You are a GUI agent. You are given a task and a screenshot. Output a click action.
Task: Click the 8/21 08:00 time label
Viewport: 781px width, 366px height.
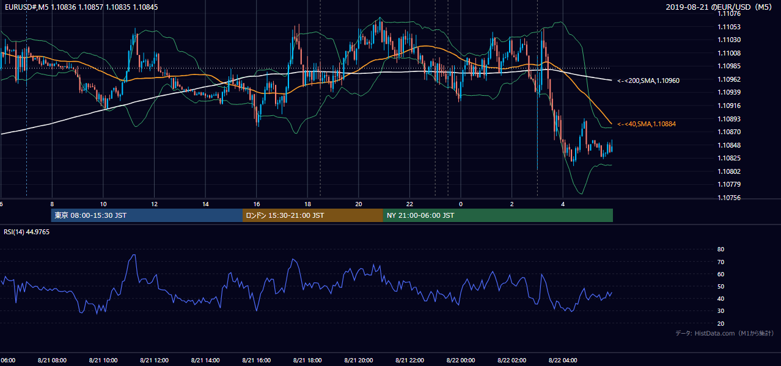click(51, 361)
